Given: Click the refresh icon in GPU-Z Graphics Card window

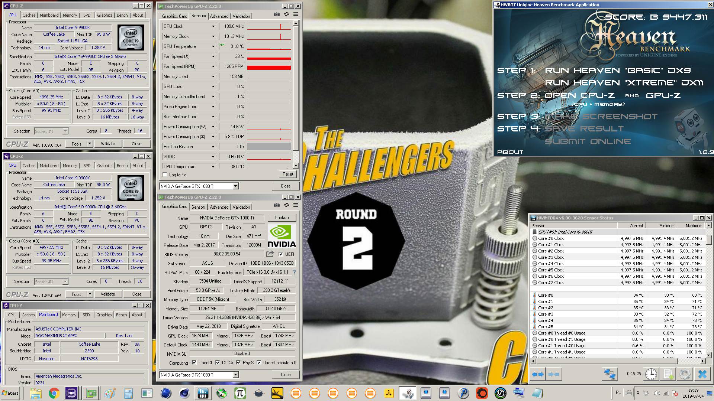Looking at the screenshot, I should [286, 205].
